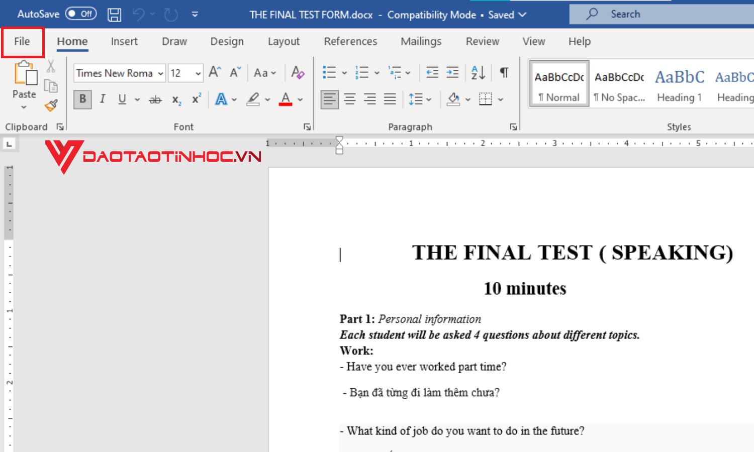Click the Save icon in Quick Access Toolbar
This screenshot has width=754, height=452.
(x=114, y=14)
